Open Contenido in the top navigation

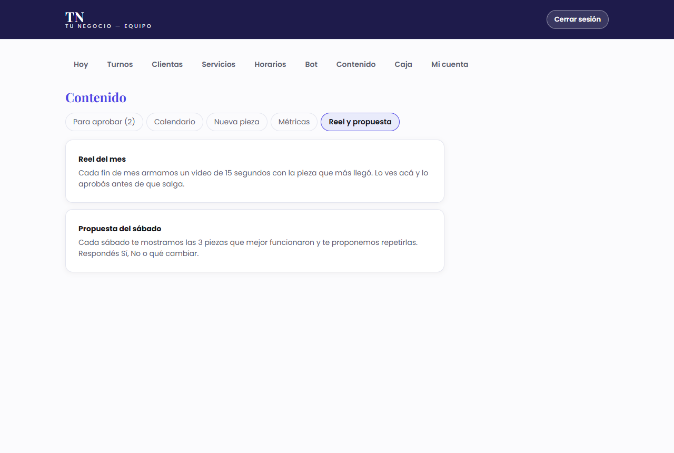pyautogui.click(x=356, y=64)
